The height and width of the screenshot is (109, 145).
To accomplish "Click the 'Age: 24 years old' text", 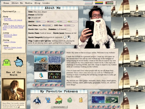I will pyautogui.click(x=34, y=17).
